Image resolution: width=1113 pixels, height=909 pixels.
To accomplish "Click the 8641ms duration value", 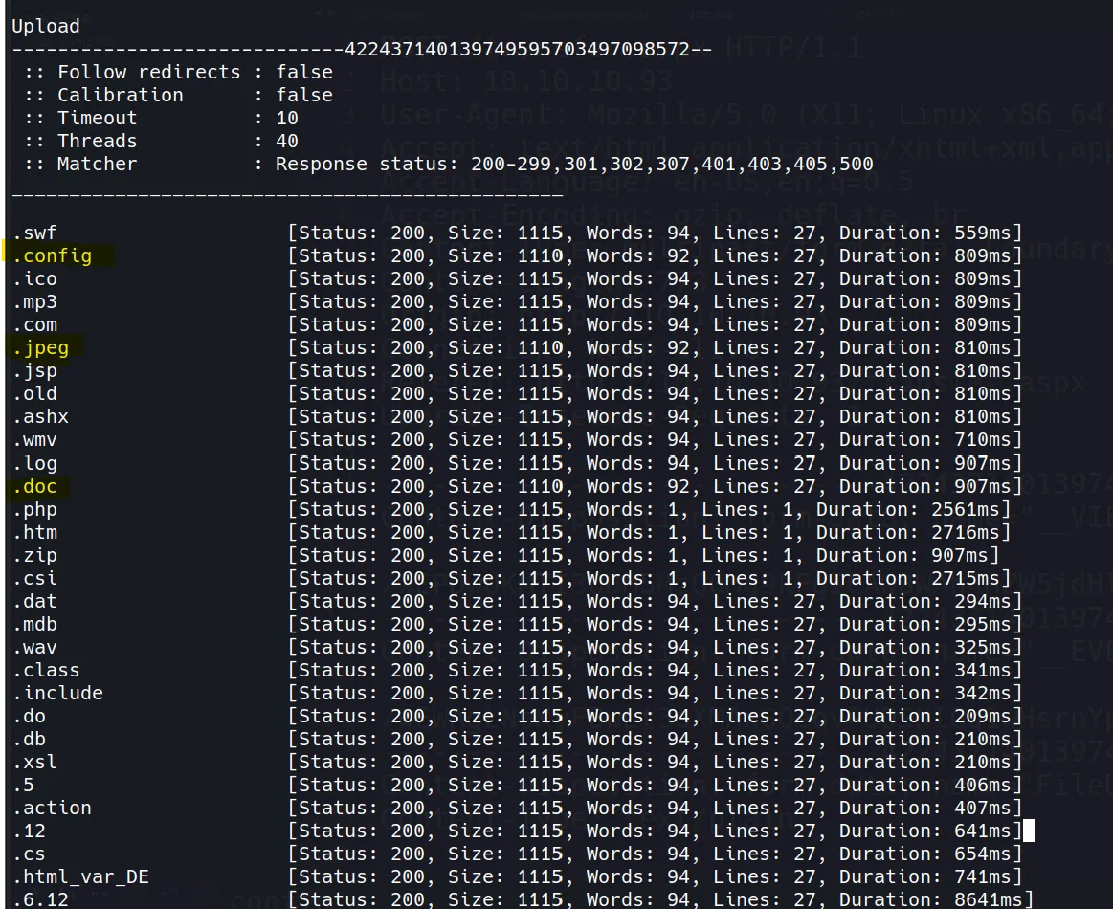I will [x=988, y=899].
